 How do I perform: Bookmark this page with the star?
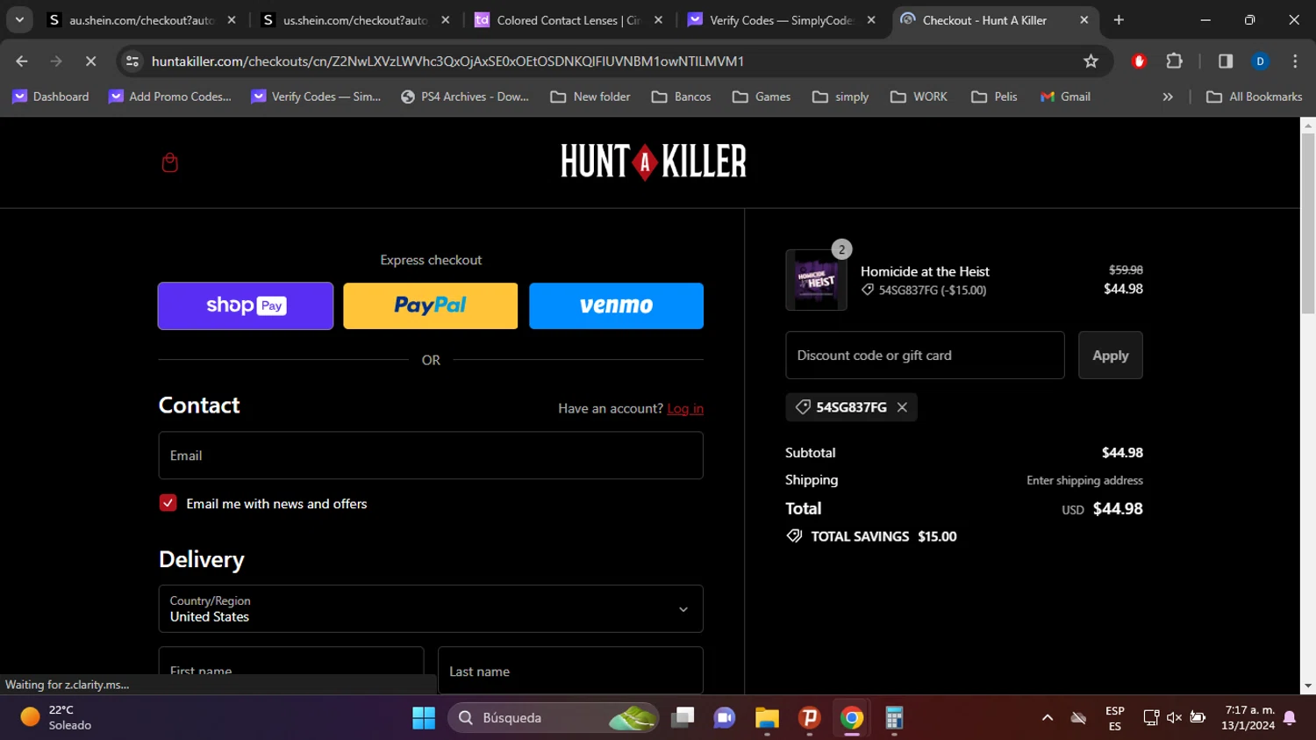pyautogui.click(x=1091, y=61)
